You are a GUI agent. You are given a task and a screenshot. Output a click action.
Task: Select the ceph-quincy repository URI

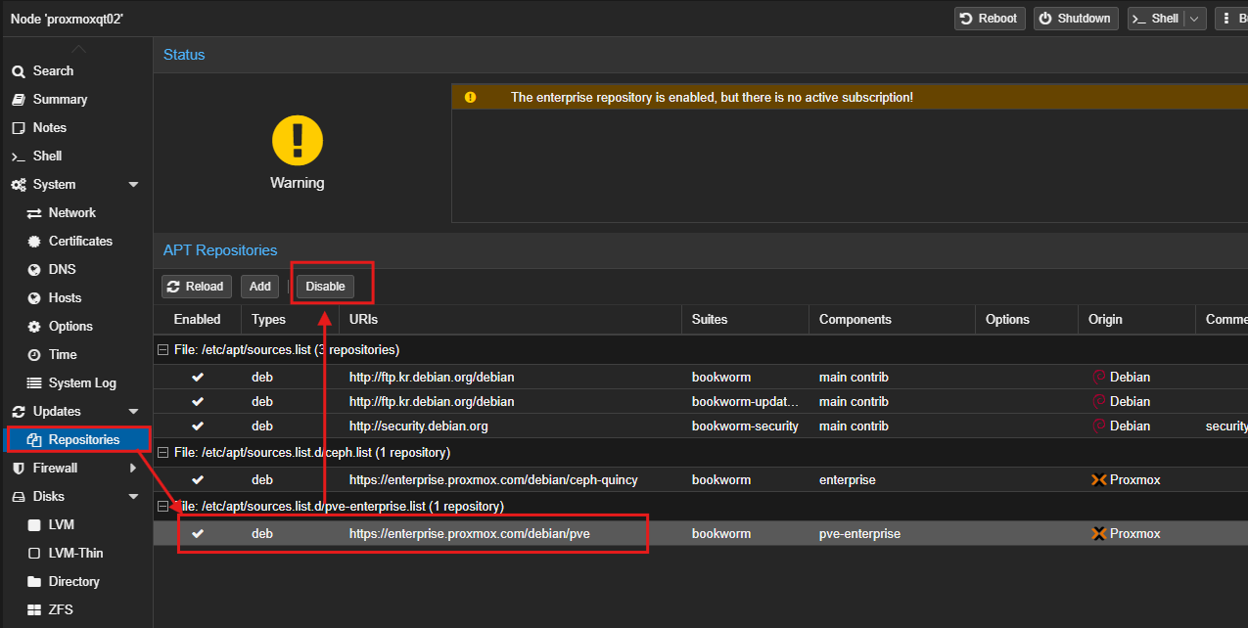[493, 479]
